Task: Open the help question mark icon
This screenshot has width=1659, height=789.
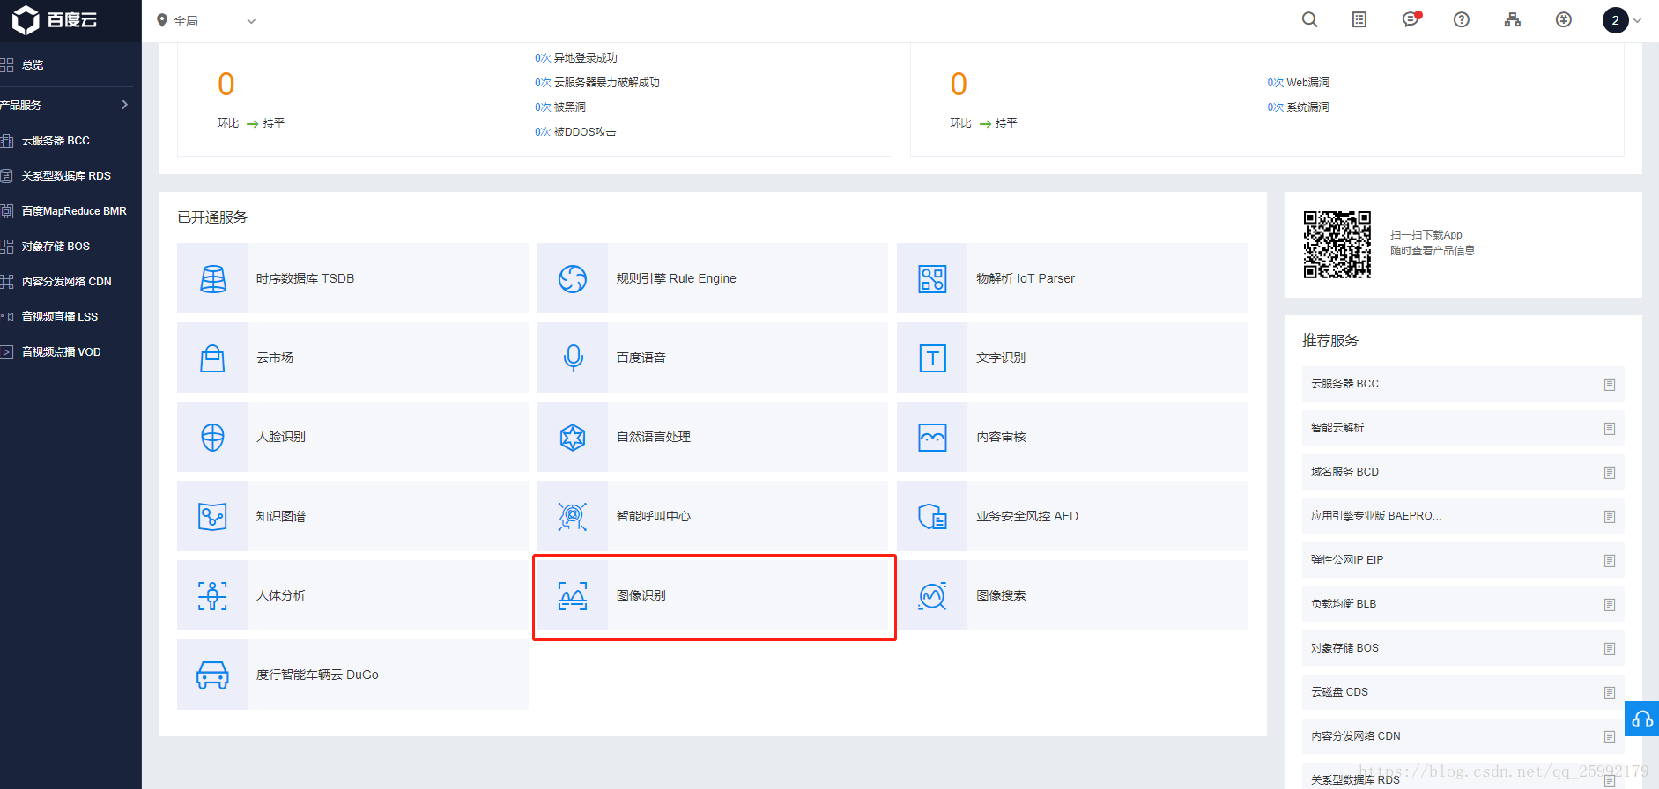Action: pos(1462,19)
